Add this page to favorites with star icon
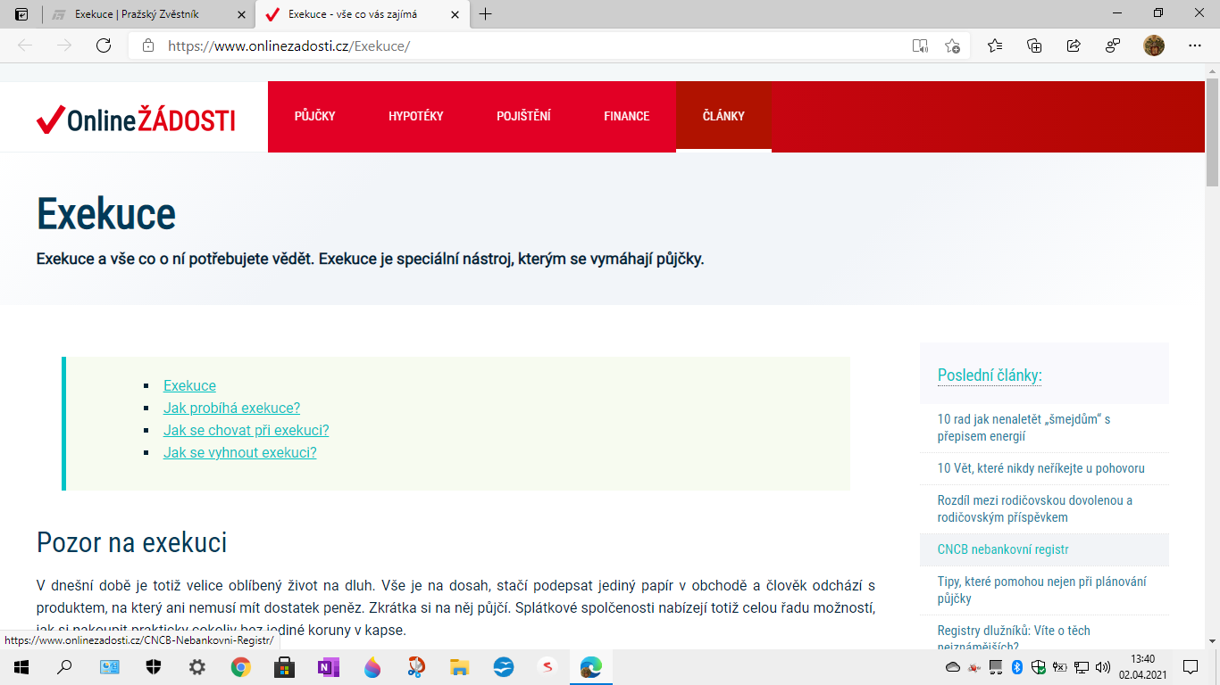 click(952, 45)
